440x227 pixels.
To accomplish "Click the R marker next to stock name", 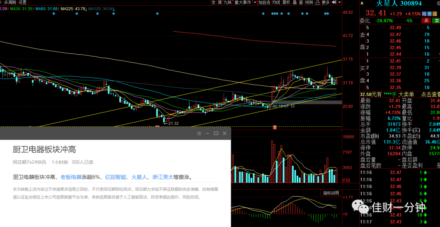I will click(x=362, y=3).
